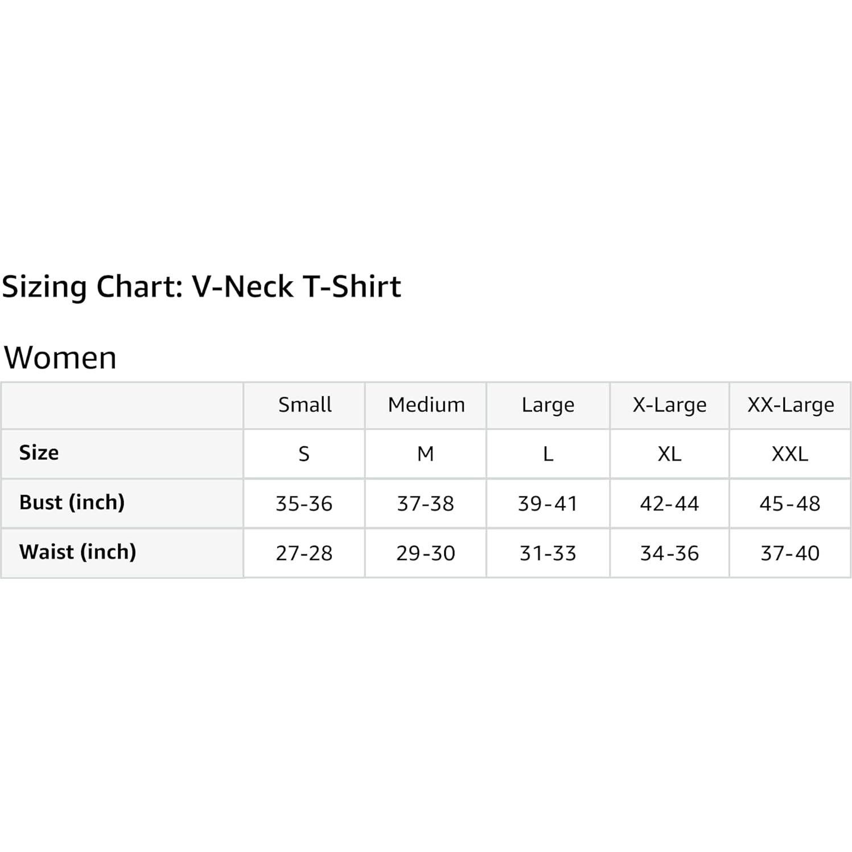The width and height of the screenshot is (852, 852).
Task: Click the Bust (inch) row label
Action: 72,503
